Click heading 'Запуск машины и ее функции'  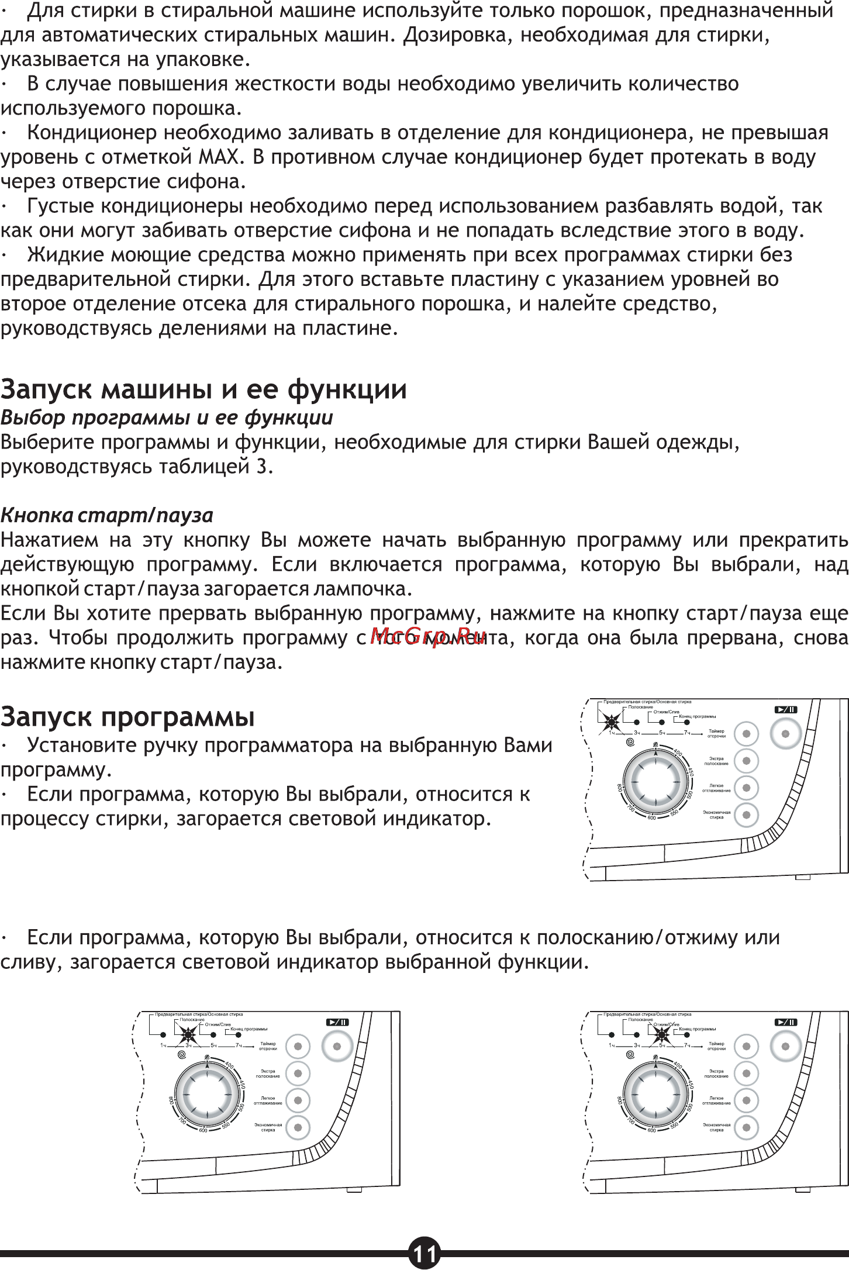(203, 389)
